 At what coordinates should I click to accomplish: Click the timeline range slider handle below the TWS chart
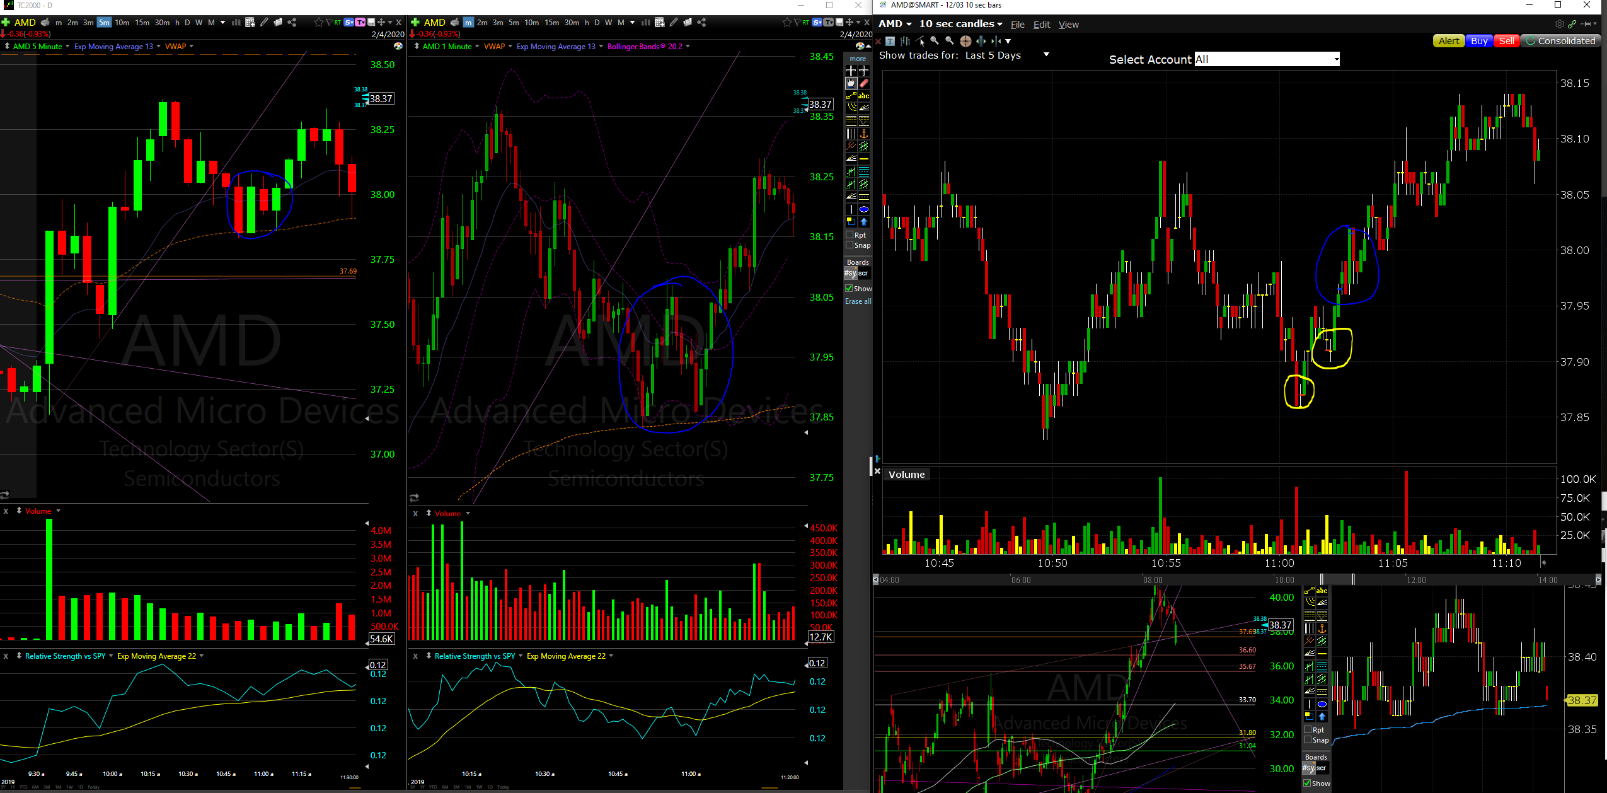coord(1337,579)
